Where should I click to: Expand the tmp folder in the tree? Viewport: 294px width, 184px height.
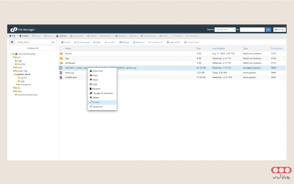(14, 91)
